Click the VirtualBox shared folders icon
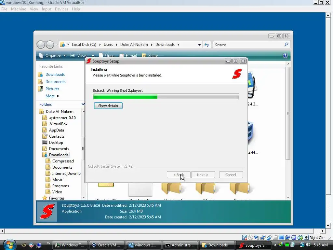 point(275,237)
